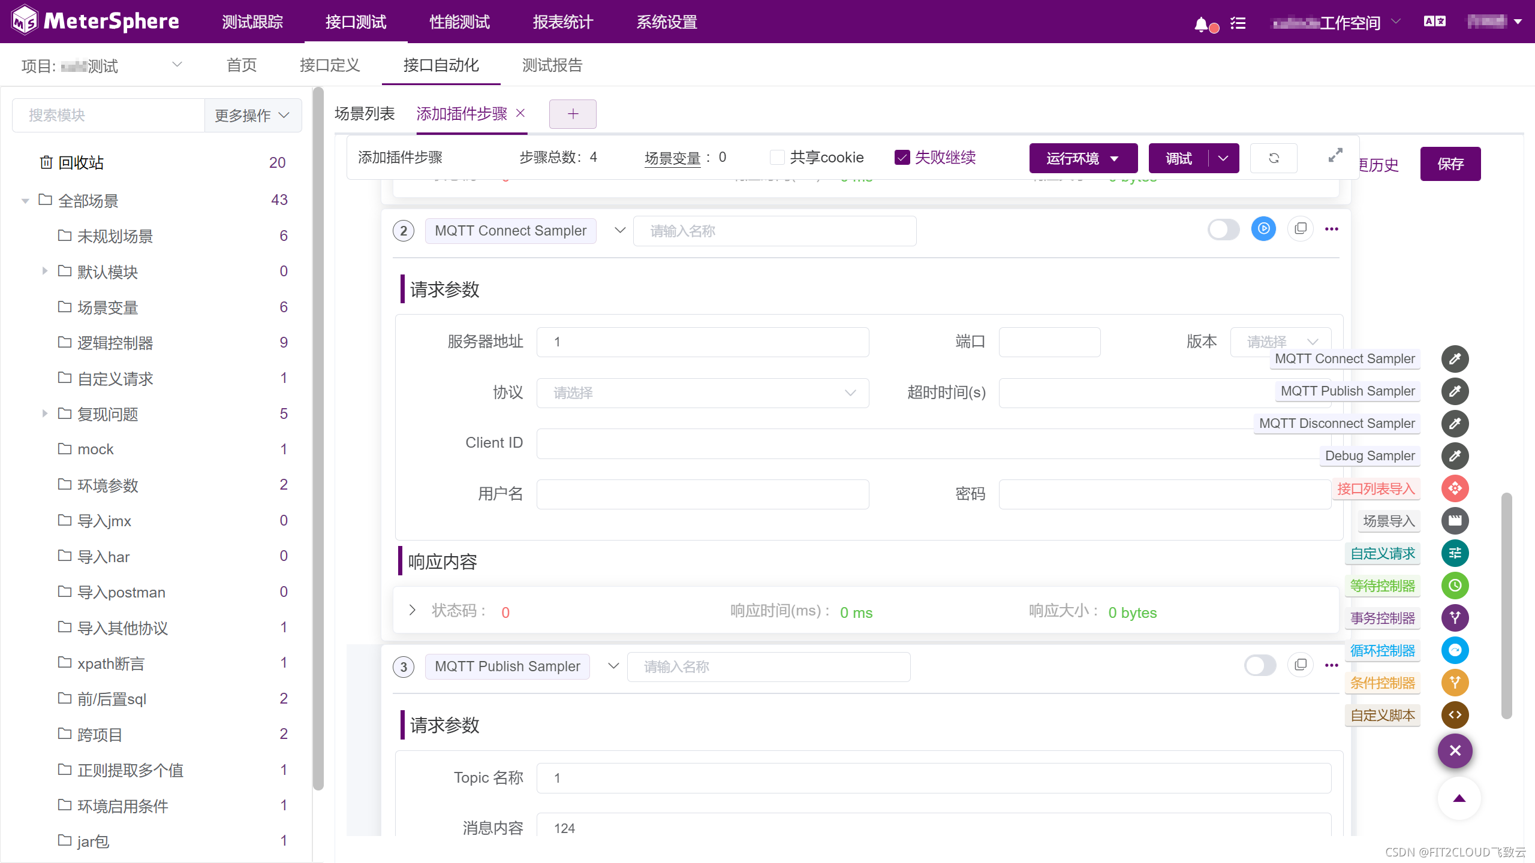
Task: Click the refresh icon button
Action: (1274, 158)
